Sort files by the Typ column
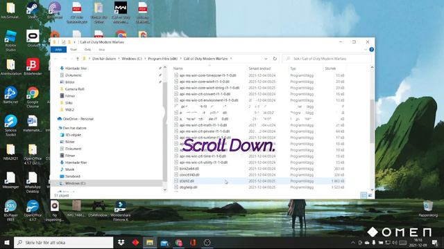 point(293,68)
